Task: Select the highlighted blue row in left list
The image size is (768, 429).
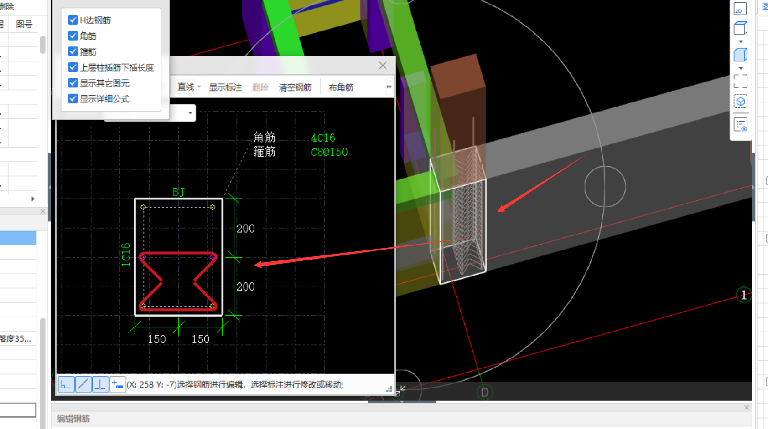Action: 18,238
